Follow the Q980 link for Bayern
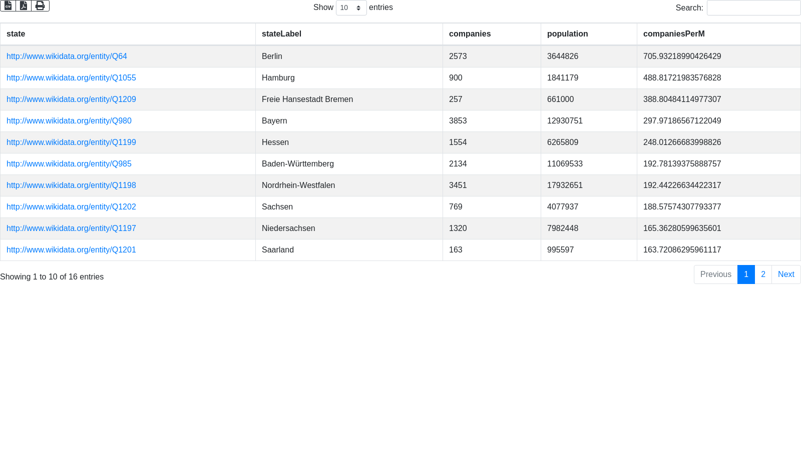This screenshot has width=801, height=450. 69,120
